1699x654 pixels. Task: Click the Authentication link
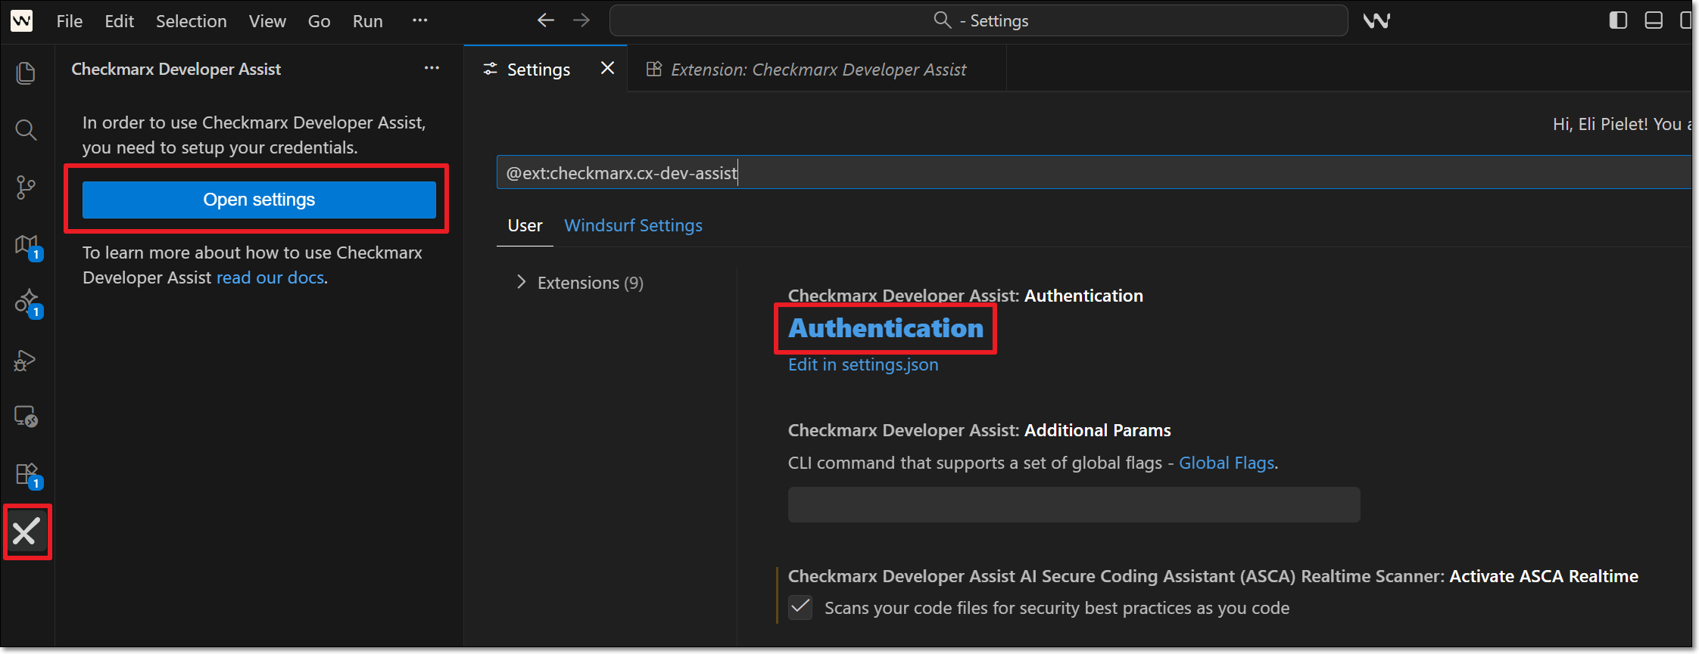click(886, 328)
